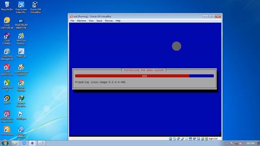Open the Devices menu

point(109,21)
